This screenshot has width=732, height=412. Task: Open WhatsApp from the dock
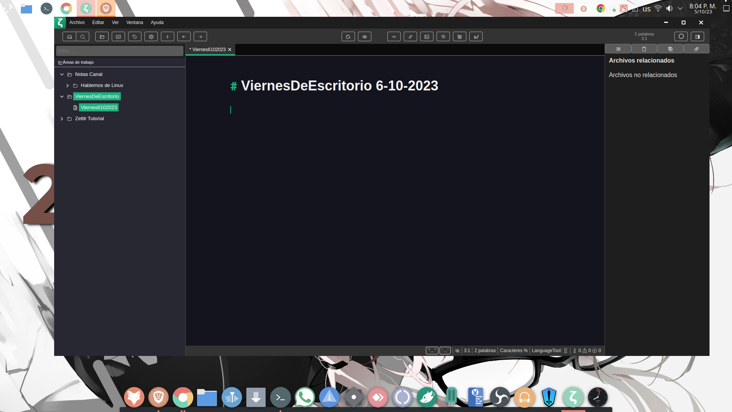305,398
